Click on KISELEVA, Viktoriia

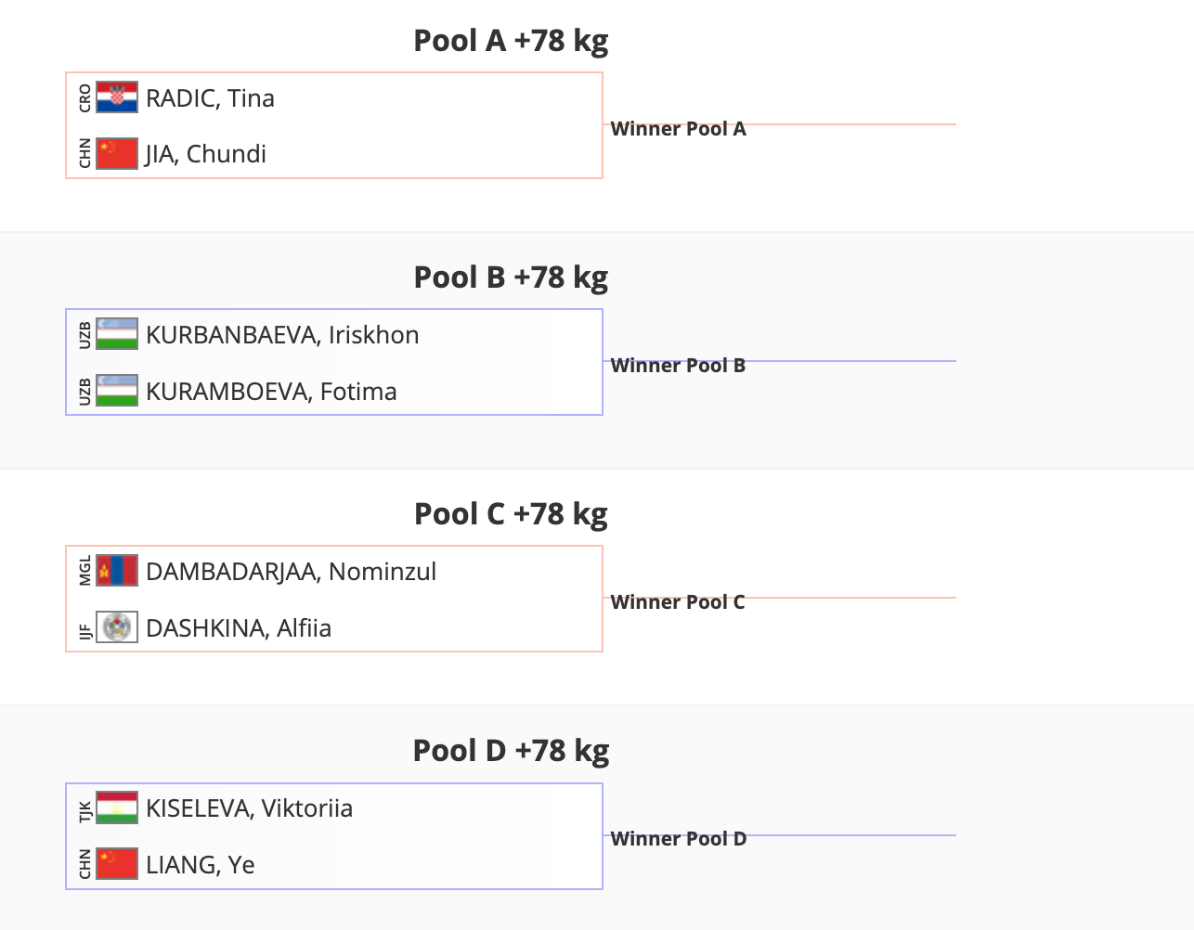pos(249,808)
